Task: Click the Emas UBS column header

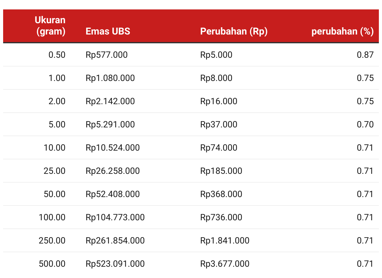Action: point(108,31)
